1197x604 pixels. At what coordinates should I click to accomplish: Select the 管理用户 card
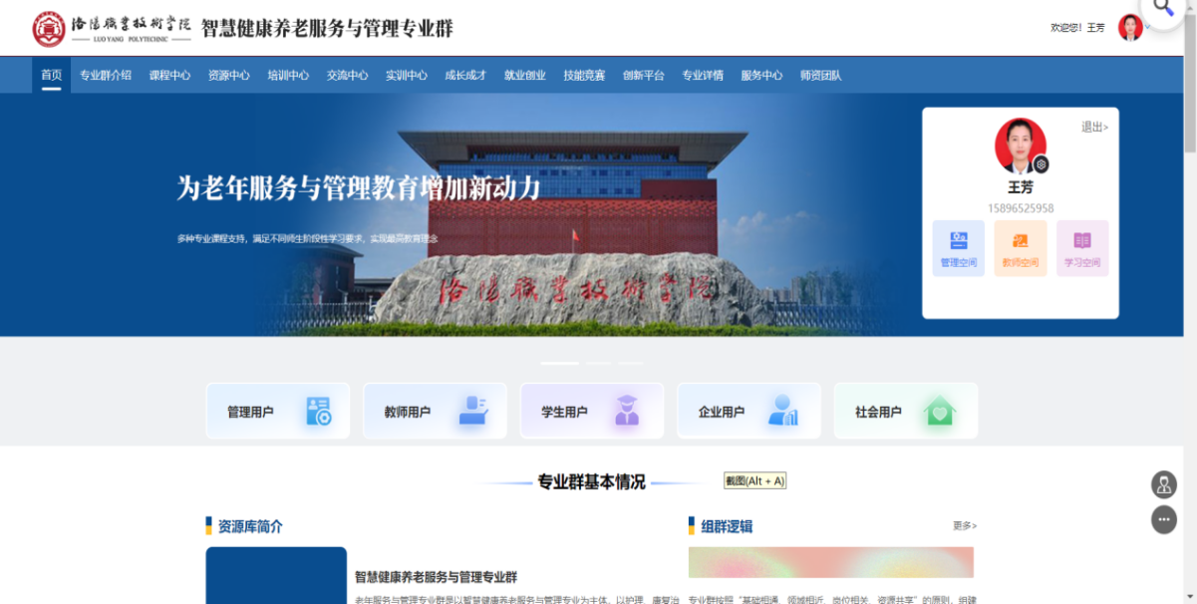(277, 411)
